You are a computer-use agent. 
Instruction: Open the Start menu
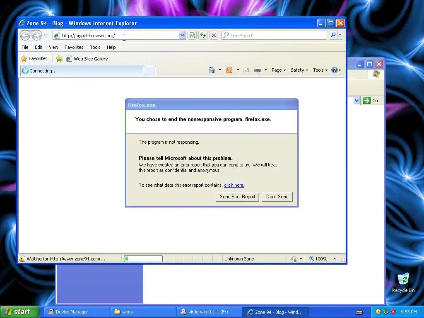[20, 312]
